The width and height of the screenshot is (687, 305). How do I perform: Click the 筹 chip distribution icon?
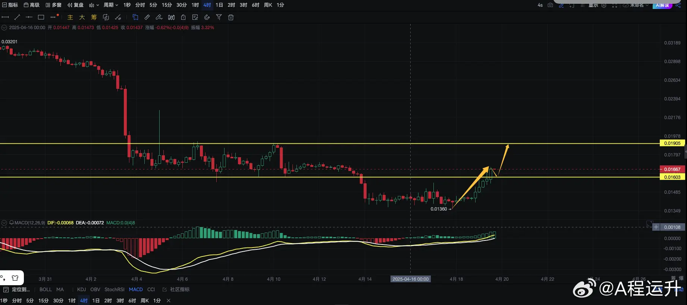tap(94, 17)
